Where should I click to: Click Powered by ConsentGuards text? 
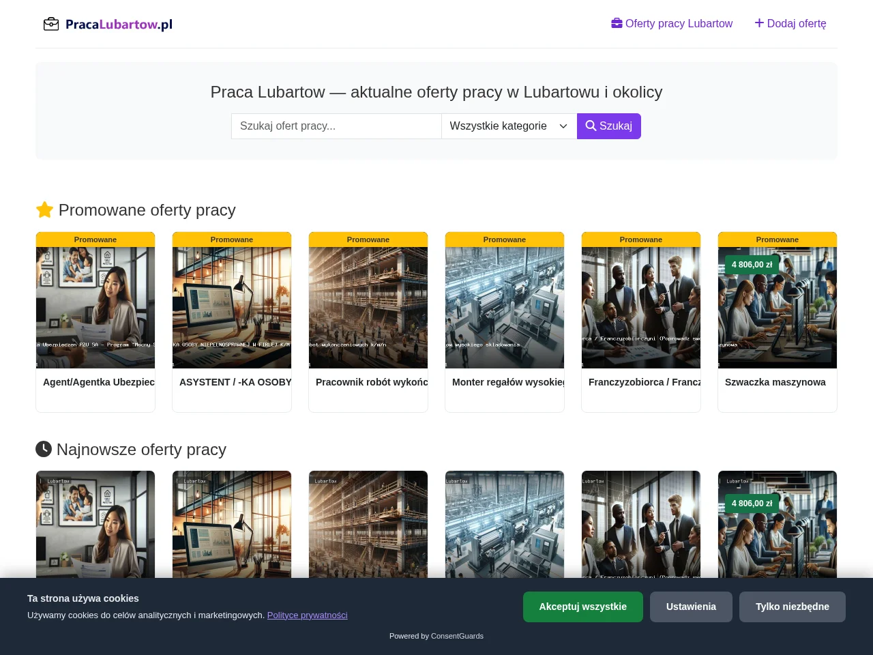pos(436,636)
